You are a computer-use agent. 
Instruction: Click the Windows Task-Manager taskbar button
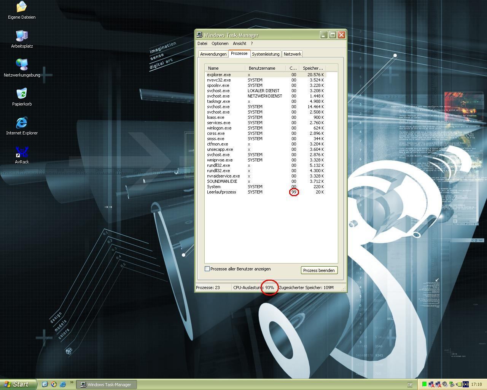(106, 385)
